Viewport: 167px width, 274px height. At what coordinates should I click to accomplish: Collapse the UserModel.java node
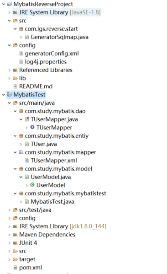[x=21, y=177]
